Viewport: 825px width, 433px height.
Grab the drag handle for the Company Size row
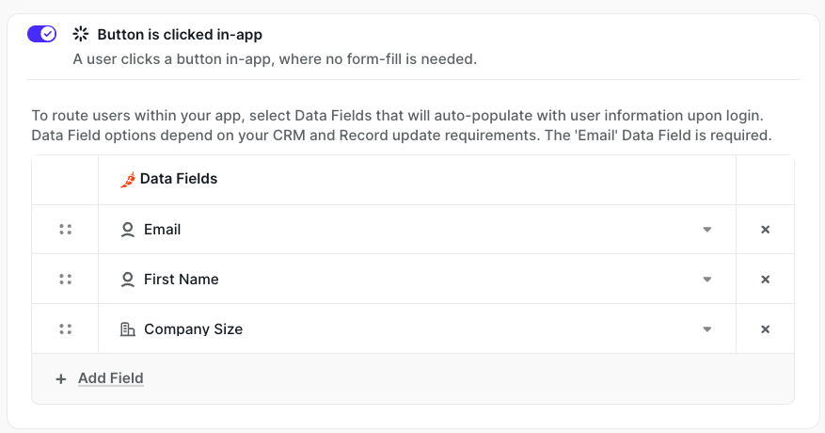[x=65, y=329]
